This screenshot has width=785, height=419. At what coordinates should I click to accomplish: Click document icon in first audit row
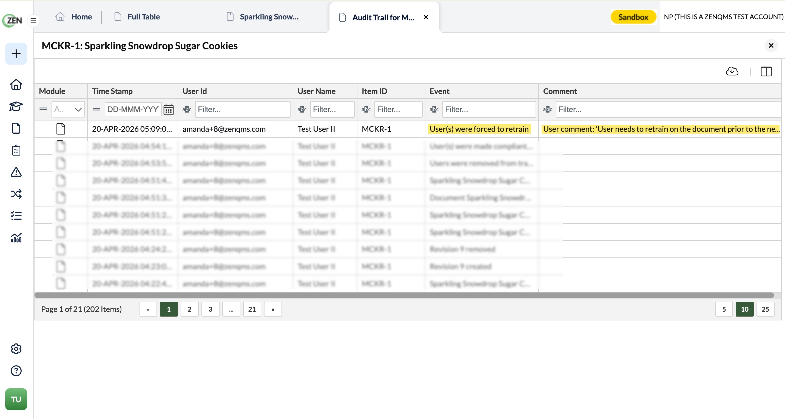[x=61, y=129]
